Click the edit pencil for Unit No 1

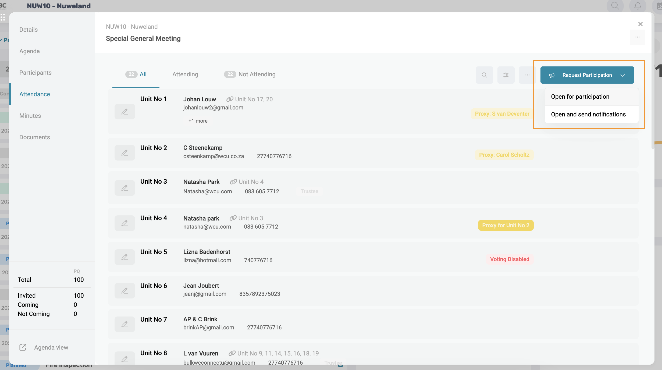(124, 112)
